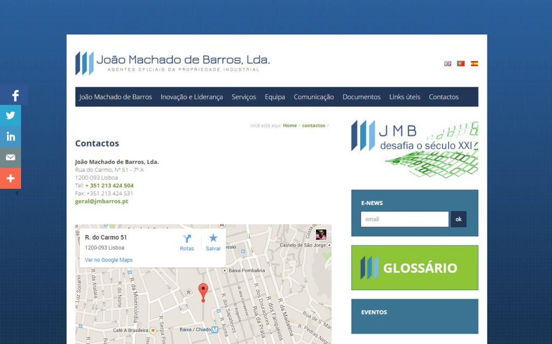Open the Serviços menu item
The width and height of the screenshot is (552, 344).
click(244, 97)
